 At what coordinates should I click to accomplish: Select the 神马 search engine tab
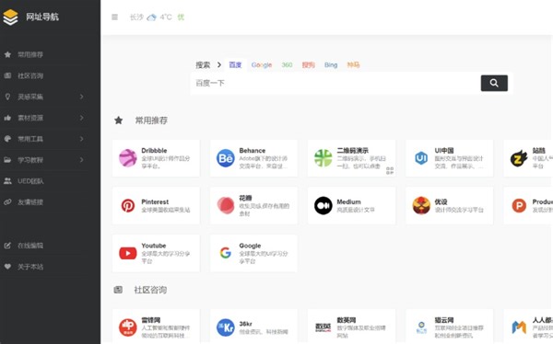353,64
